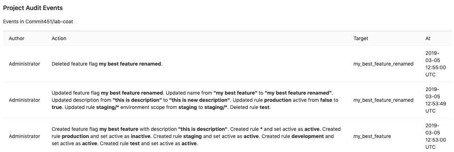Screen dimensions: 454x152
Task: Click the Project Audit Events heading
Action: click(33, 8)
